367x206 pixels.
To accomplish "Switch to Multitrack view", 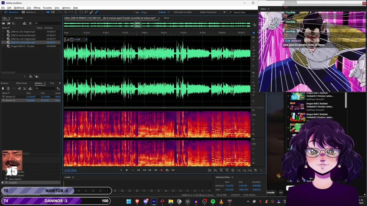I will point(29,12).
